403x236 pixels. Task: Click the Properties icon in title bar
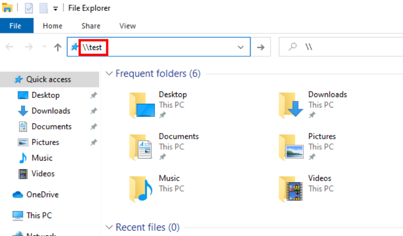coord(29,8)
